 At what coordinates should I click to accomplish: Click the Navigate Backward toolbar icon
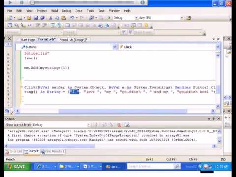[x=92, y=18]
